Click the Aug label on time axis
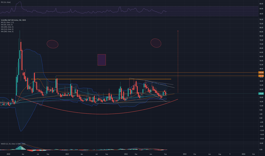Image resolution: width=265 pixels, height=156 pixels. point(220,154)
